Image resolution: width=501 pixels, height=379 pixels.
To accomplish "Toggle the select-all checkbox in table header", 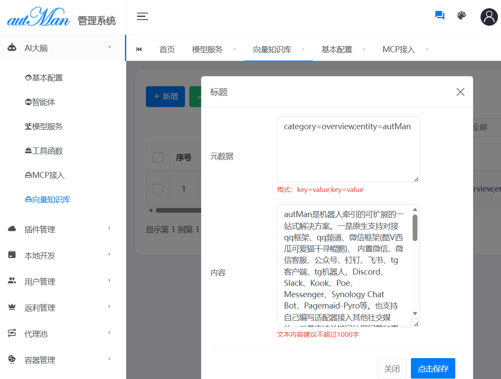I will 158,158.
